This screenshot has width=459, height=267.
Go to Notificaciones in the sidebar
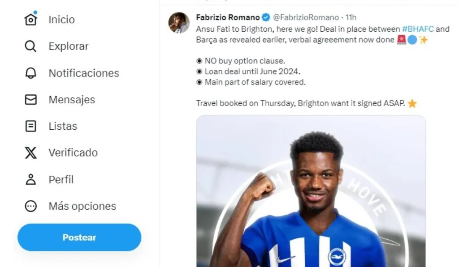tap(84, 73)
